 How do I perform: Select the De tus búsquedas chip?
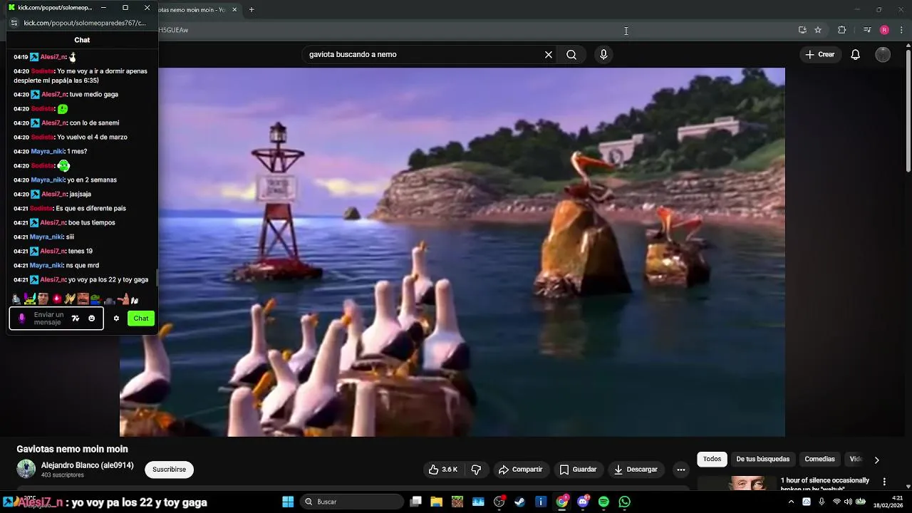coord(763,459)
